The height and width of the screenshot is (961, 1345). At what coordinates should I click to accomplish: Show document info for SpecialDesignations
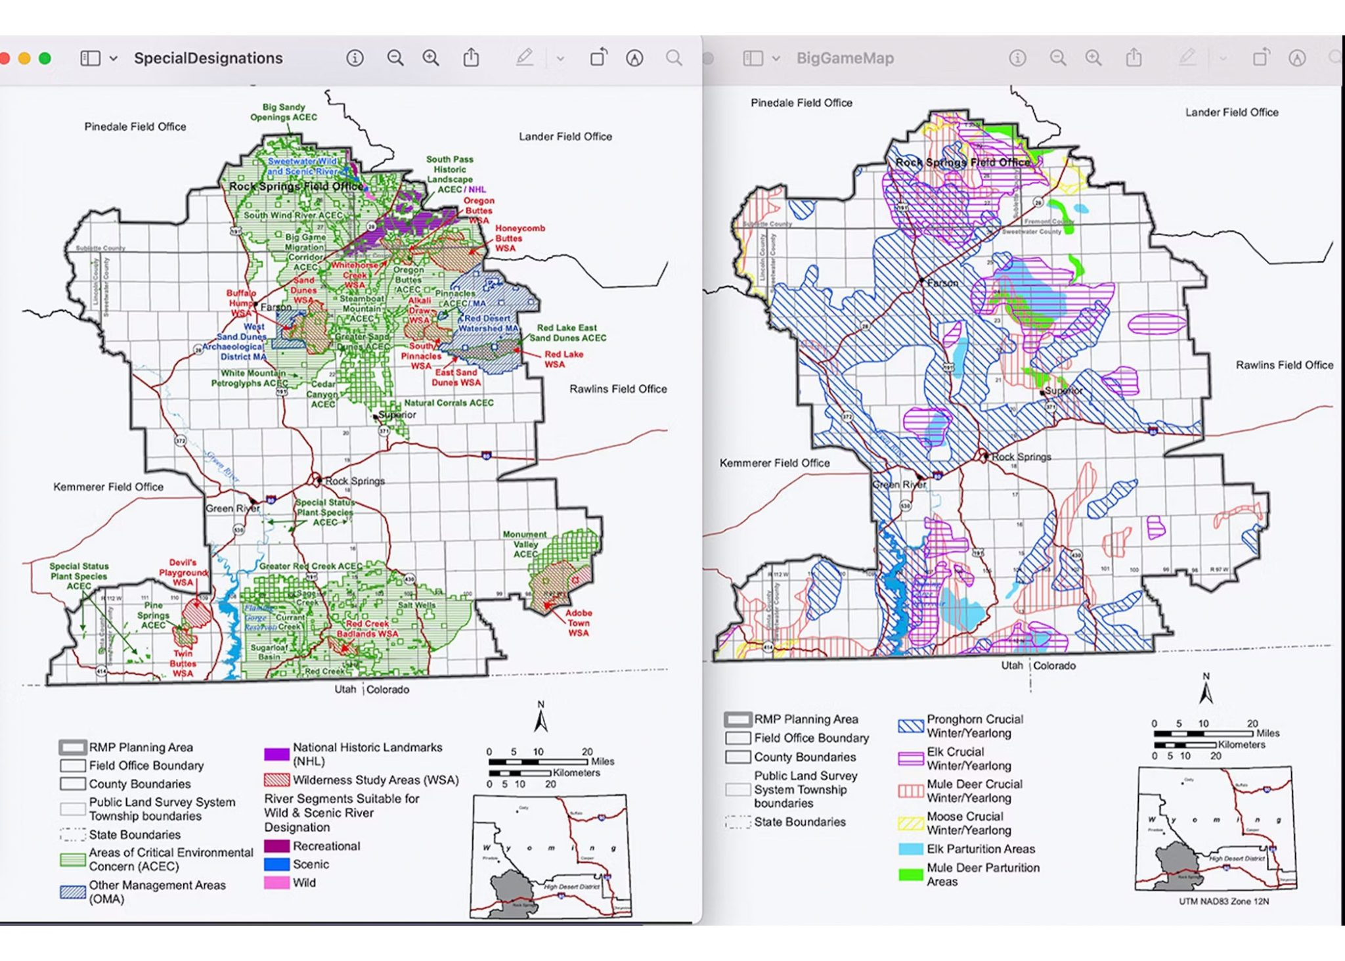coord(355,58)
